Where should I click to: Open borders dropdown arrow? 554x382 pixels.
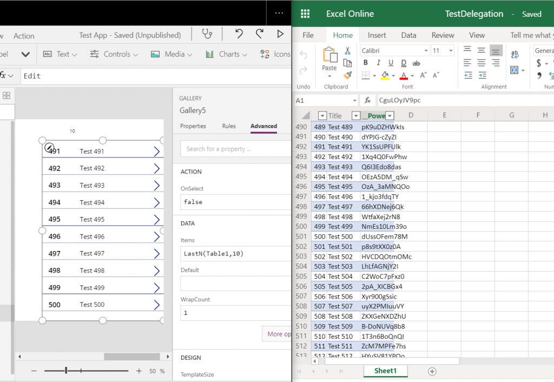(x=374, y=76)
